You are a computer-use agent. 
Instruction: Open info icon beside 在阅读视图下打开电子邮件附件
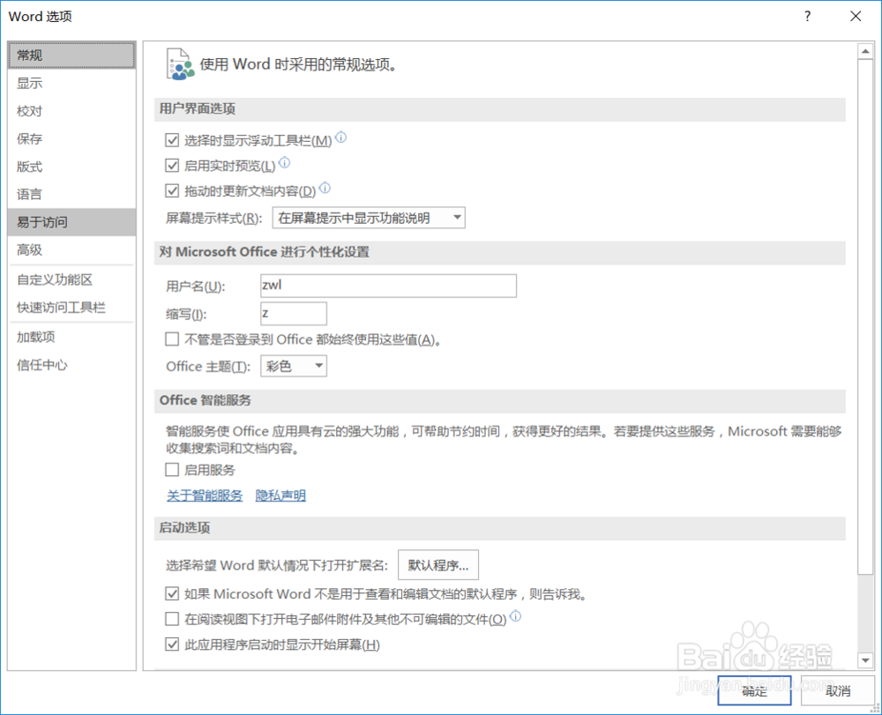pyautogui.click(x=515, y=616)
